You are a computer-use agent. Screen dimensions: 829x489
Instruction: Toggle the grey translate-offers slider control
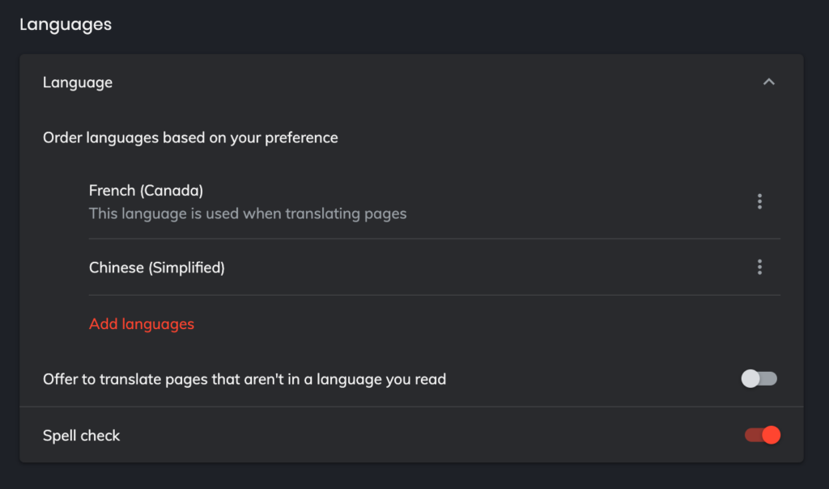[x=759, y=378]
